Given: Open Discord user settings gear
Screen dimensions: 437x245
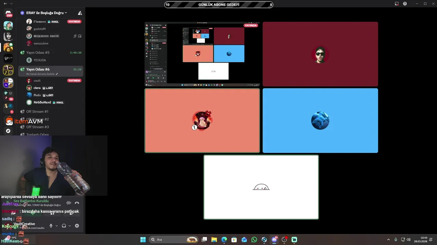Looking at the screenshot, I should (77, 226).
